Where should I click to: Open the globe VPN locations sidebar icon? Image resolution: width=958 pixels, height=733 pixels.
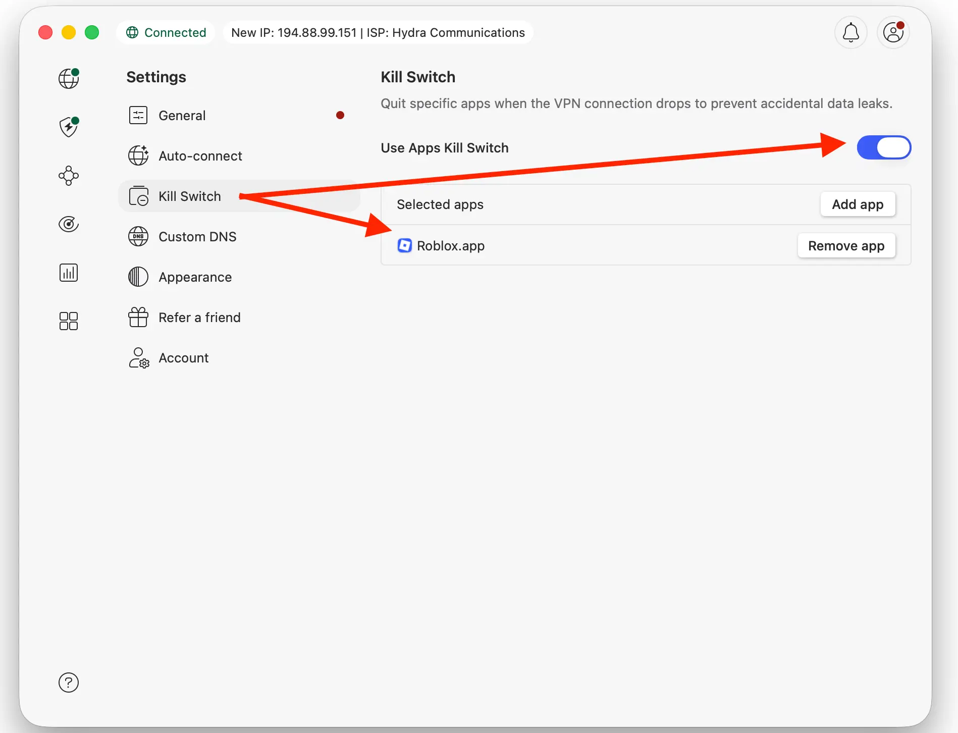[69, 78]
